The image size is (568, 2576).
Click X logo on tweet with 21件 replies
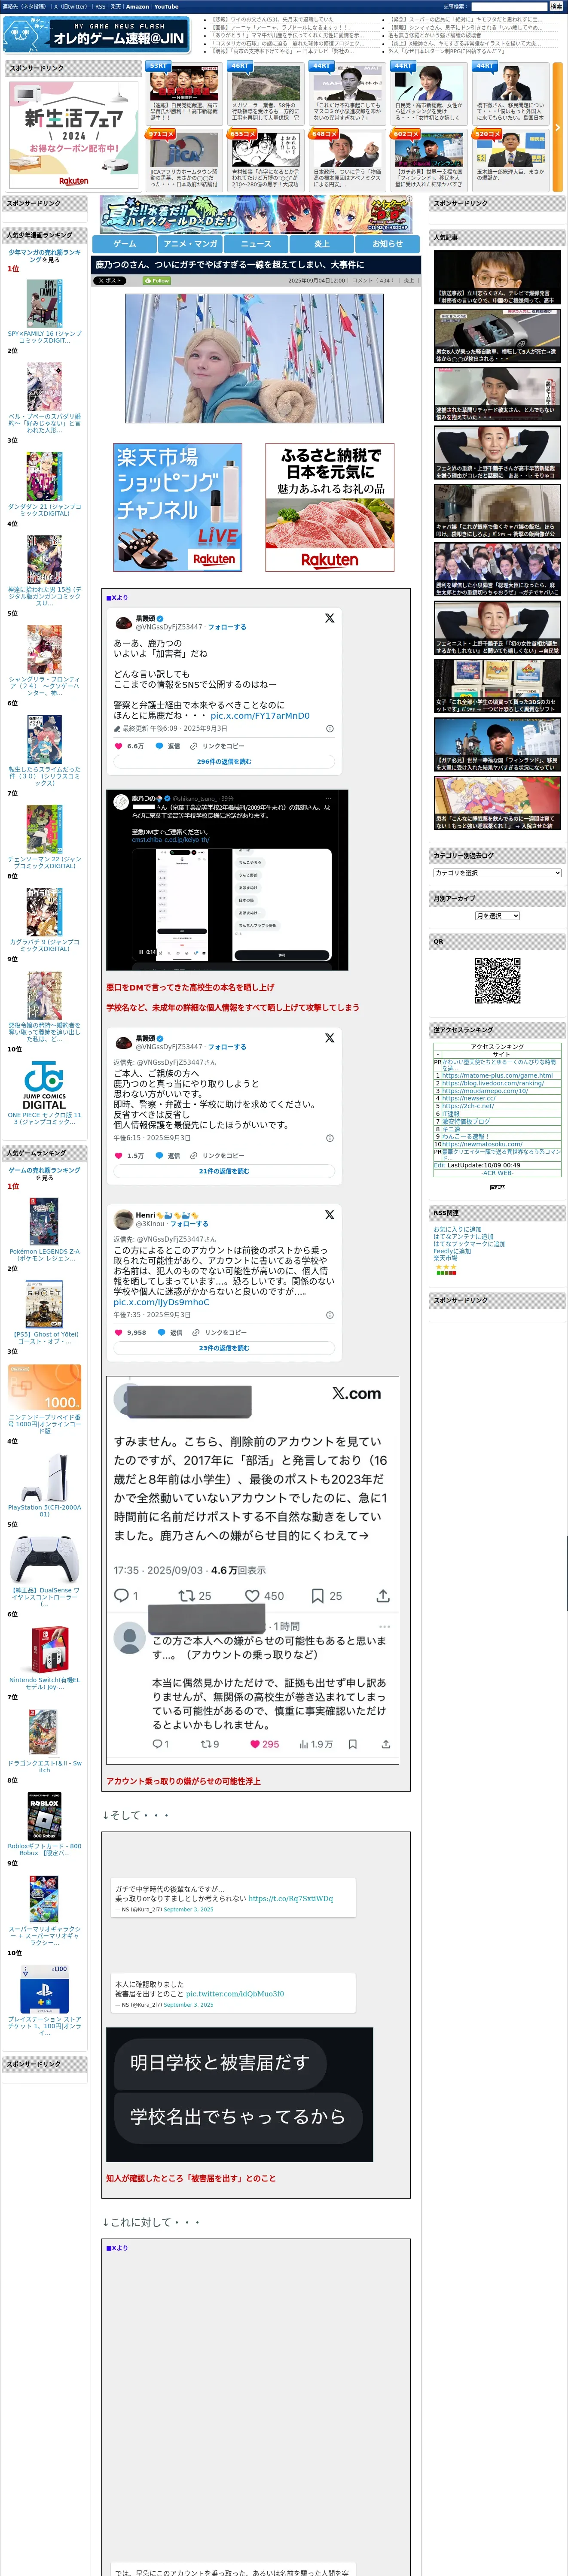tap(329, 1038)
